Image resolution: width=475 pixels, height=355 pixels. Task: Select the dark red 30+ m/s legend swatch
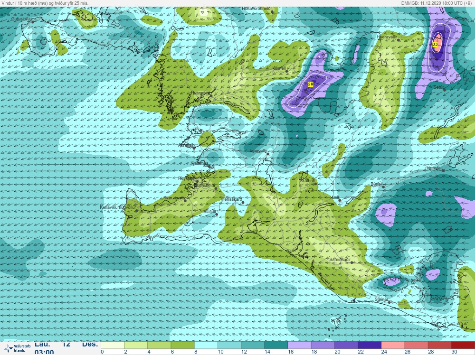[462, 345]
